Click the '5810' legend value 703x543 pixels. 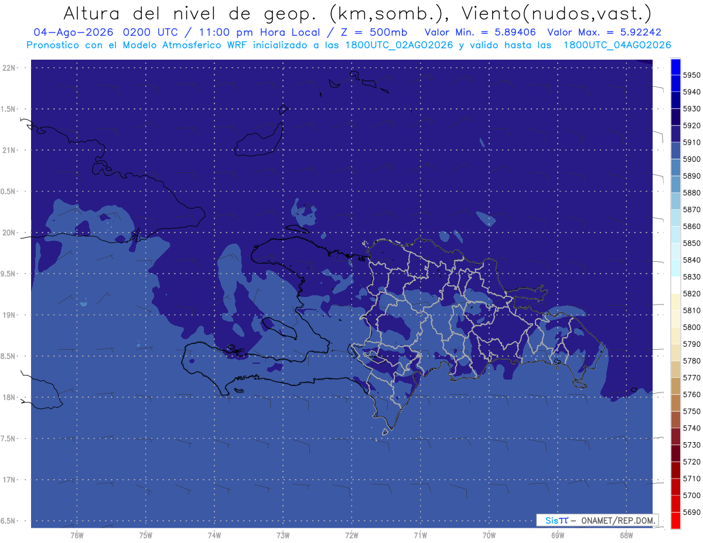(692, 310)
